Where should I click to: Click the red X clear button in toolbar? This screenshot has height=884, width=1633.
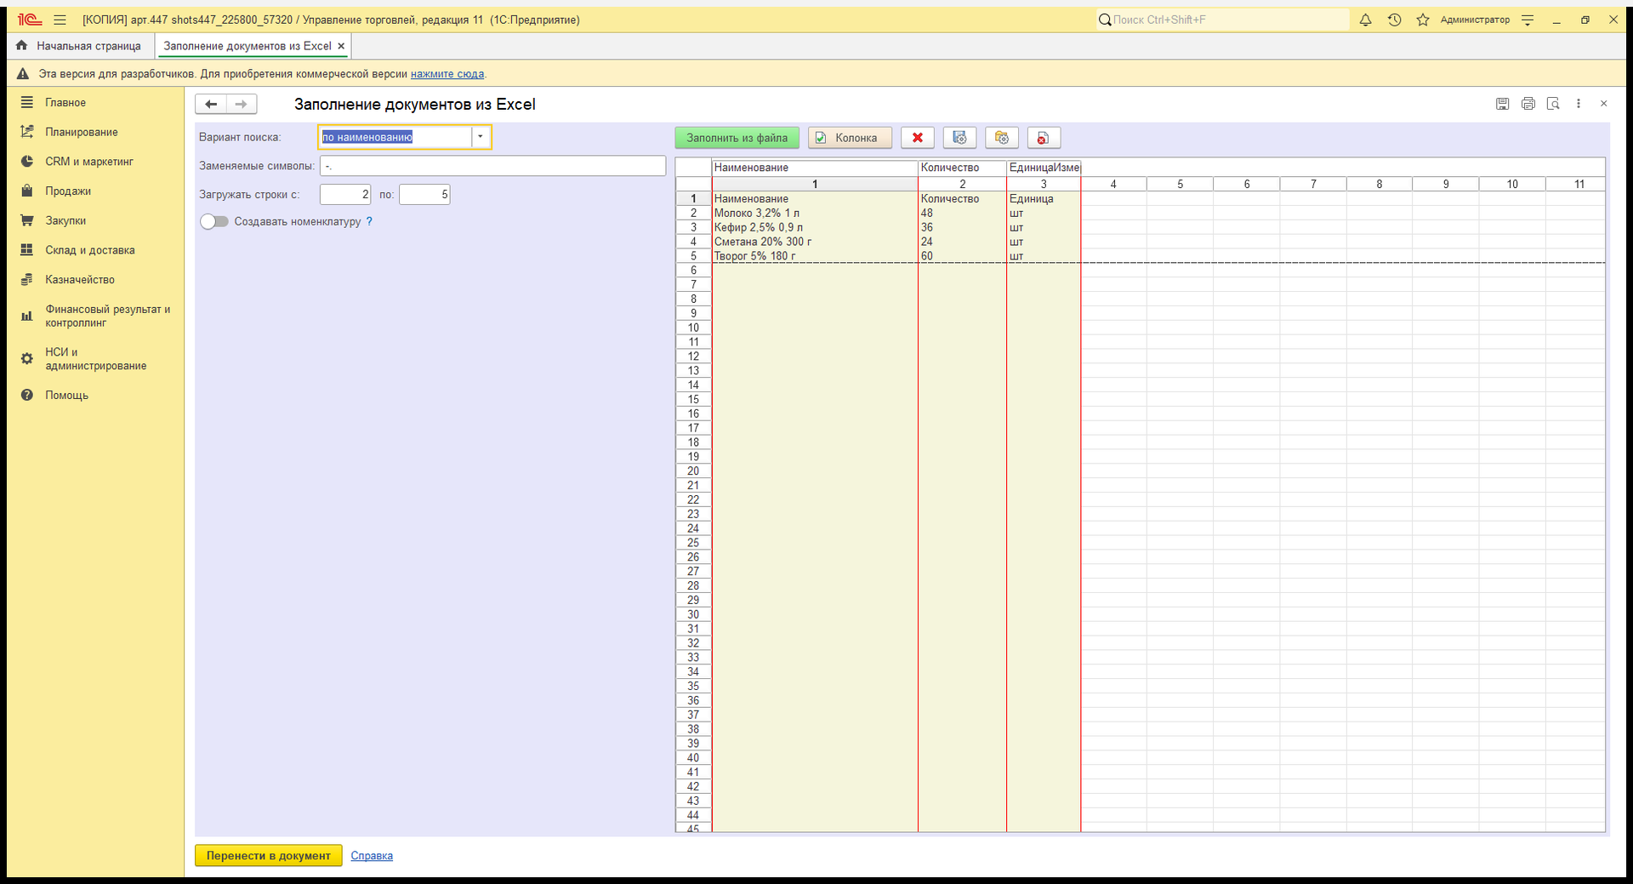[918, 138]
